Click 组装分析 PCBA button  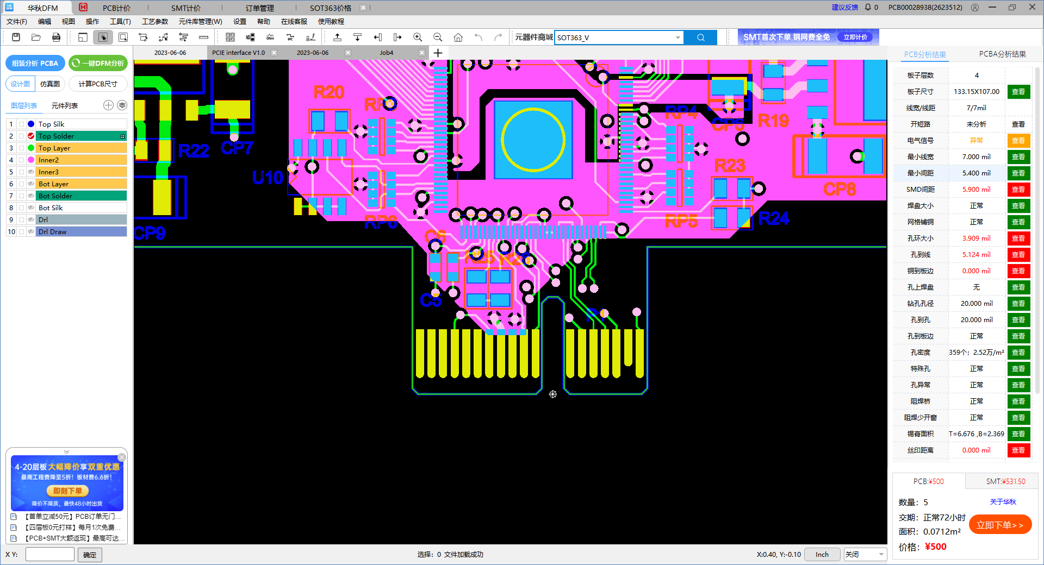[x=35, y=63]
